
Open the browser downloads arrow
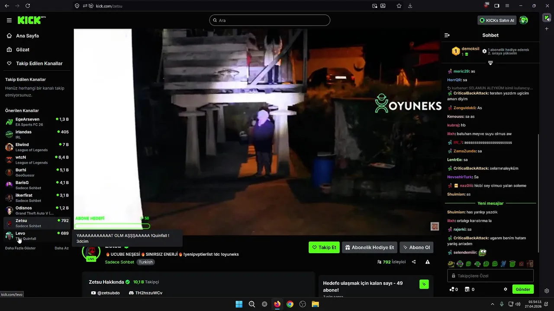[410, 6]
